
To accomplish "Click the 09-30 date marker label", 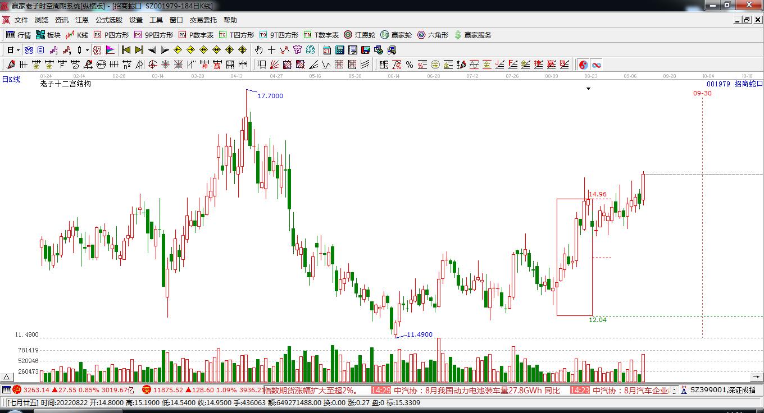I will coord(702,93).
